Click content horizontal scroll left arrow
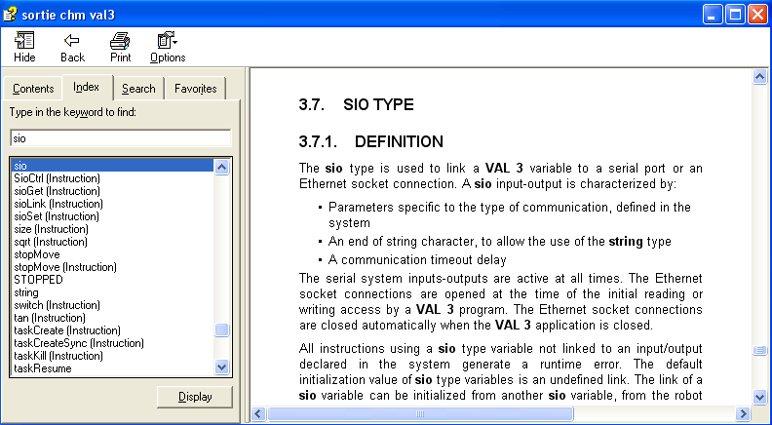Viewport: 772px width, 425px height. pos(258,413)
